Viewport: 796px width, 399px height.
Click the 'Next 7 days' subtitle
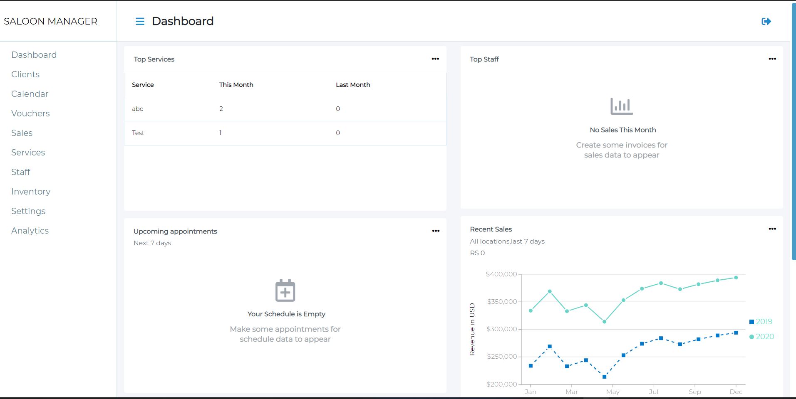pyautogui.click(x=152, y=243)
